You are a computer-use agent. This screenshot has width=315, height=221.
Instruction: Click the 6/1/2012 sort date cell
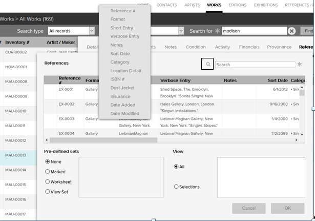pyautogui.click(x=280, y=89)
